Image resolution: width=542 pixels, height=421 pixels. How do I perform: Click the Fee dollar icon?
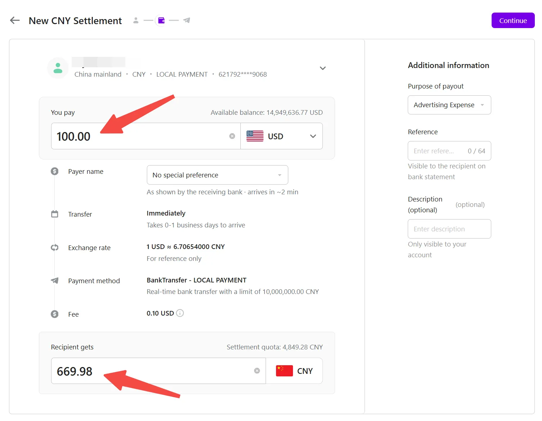click(55, 314)
